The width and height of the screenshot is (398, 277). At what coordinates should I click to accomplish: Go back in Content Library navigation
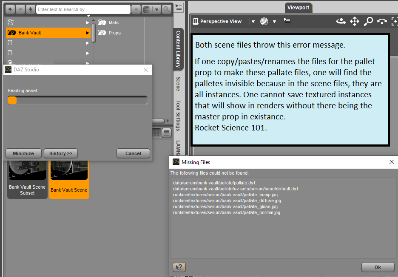[10, 9]
